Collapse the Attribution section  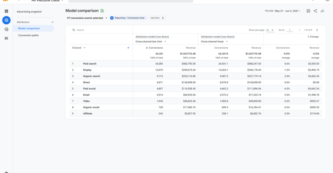pyautogui.click(x=52, y=22)
